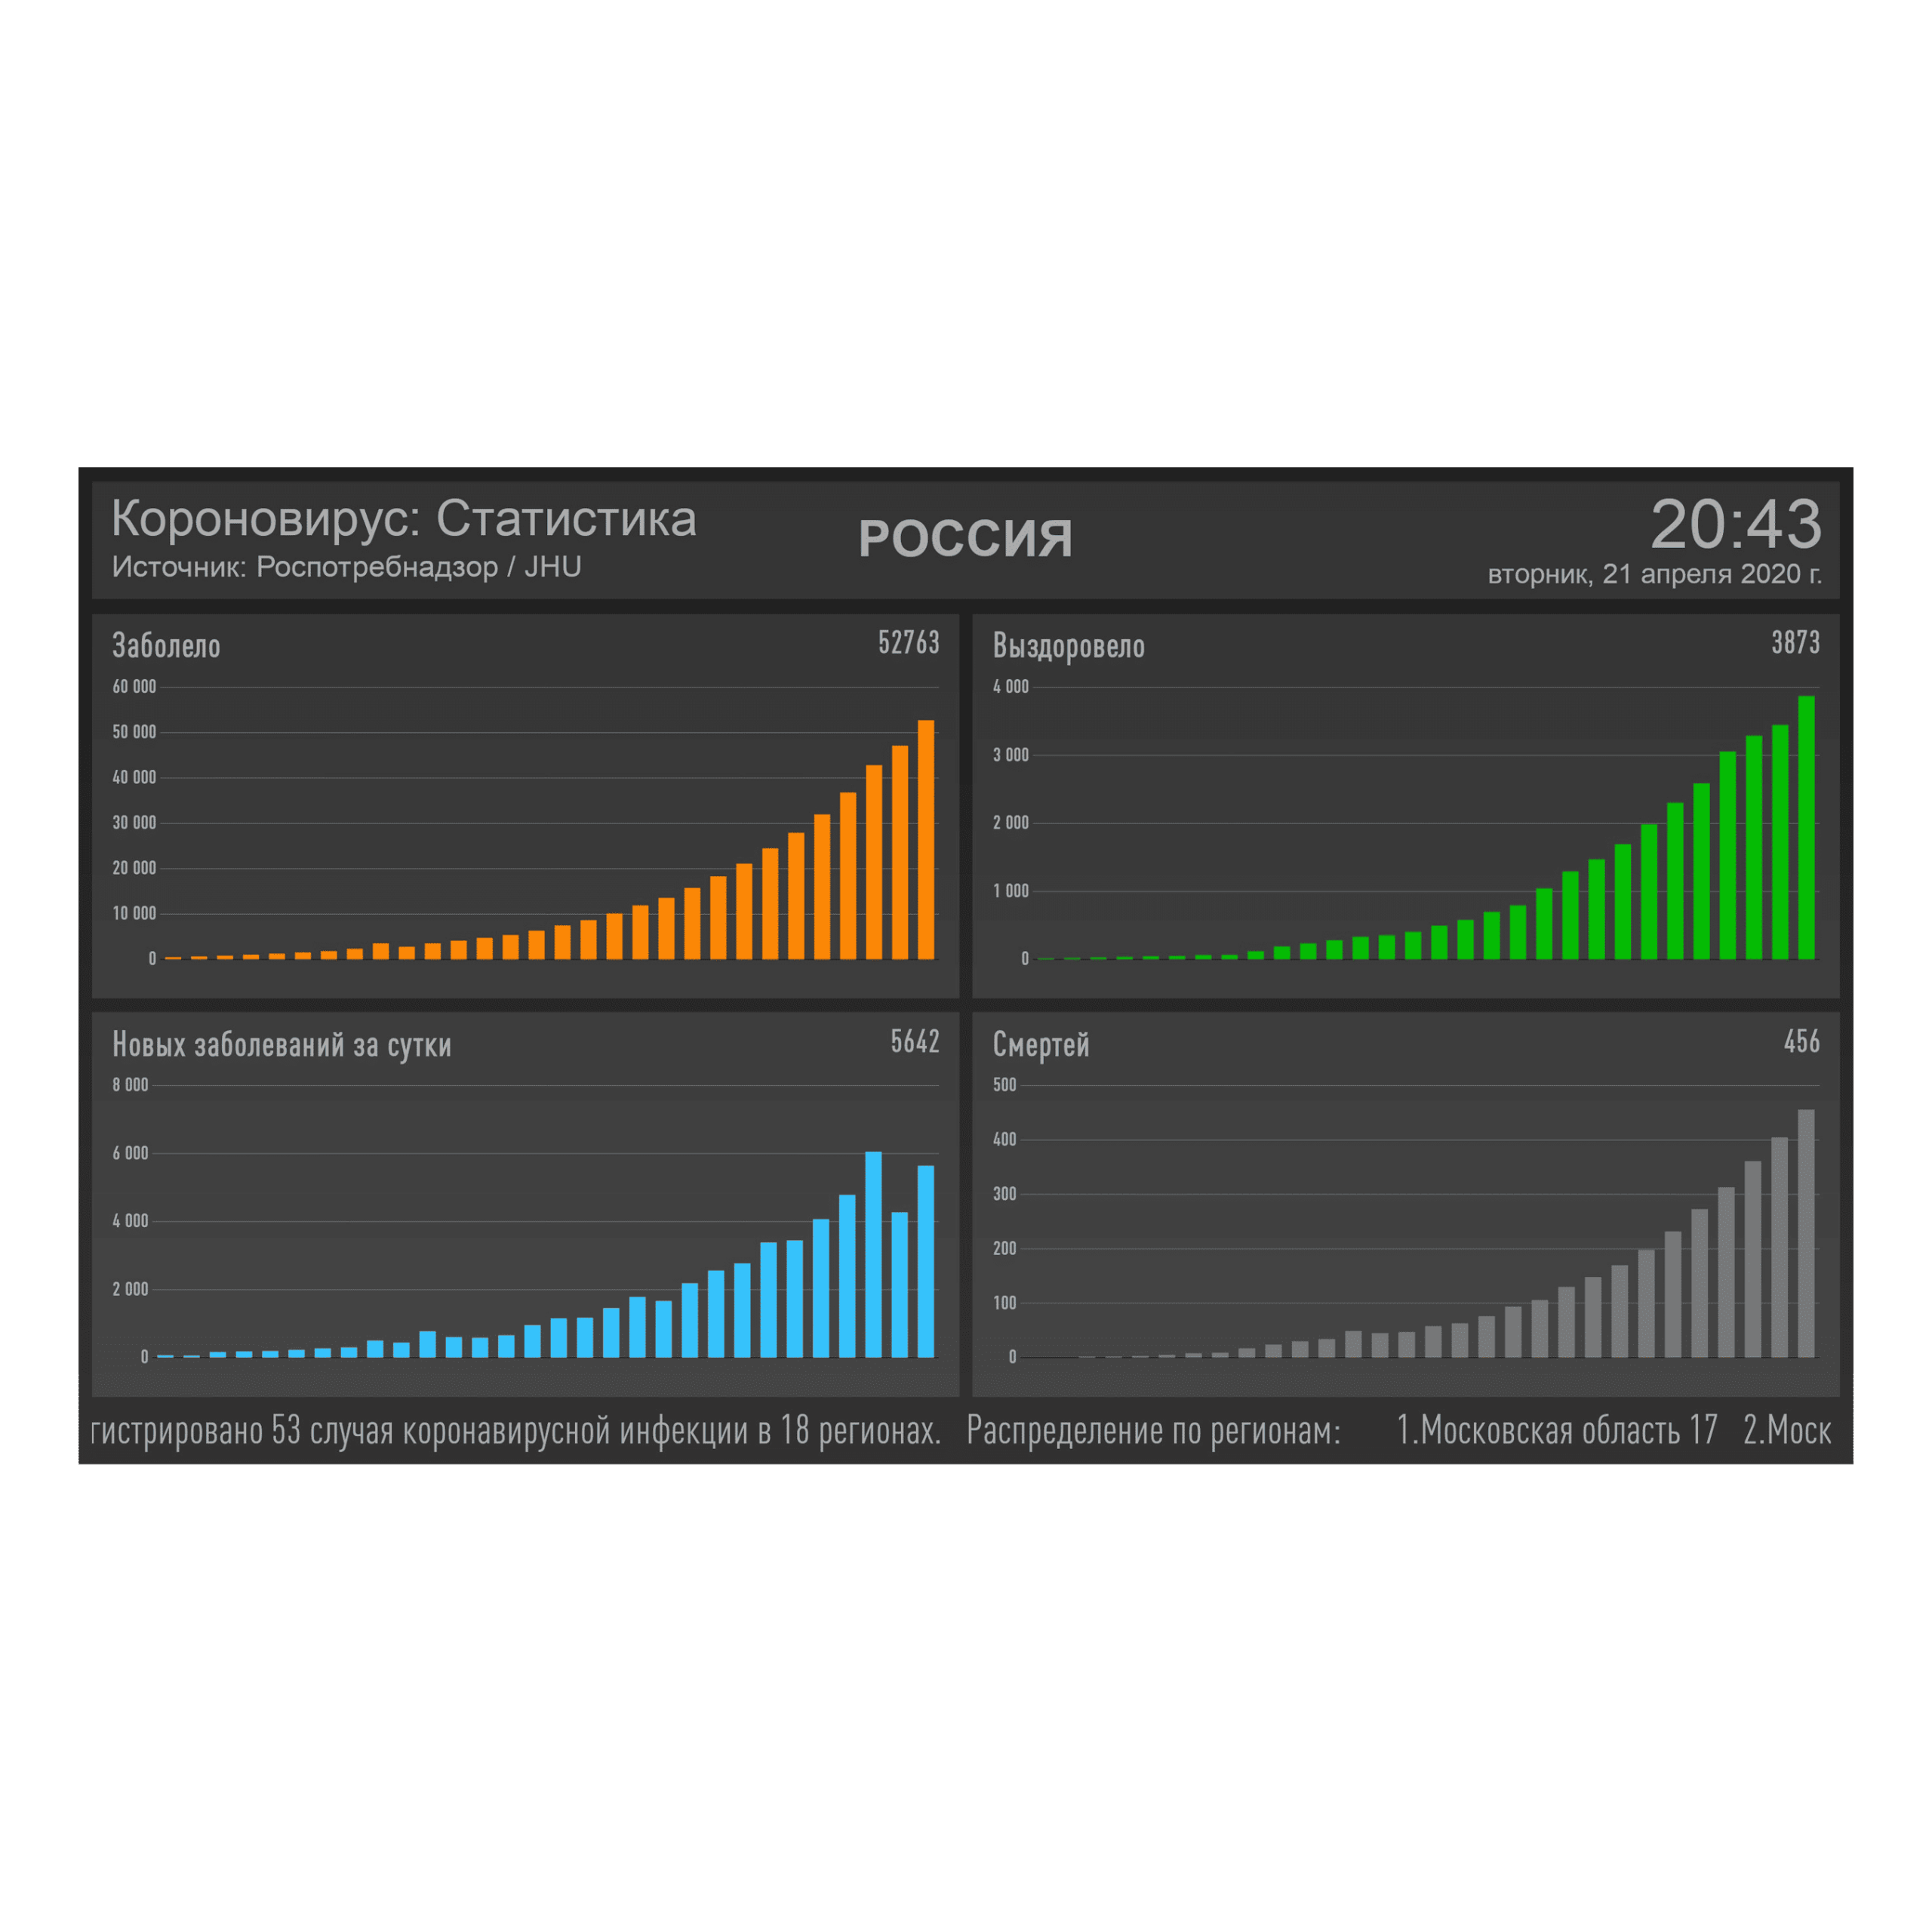Click the date вторник, 21 апреля 2020
The image size is (1932, 1932).
point(1654,574)
